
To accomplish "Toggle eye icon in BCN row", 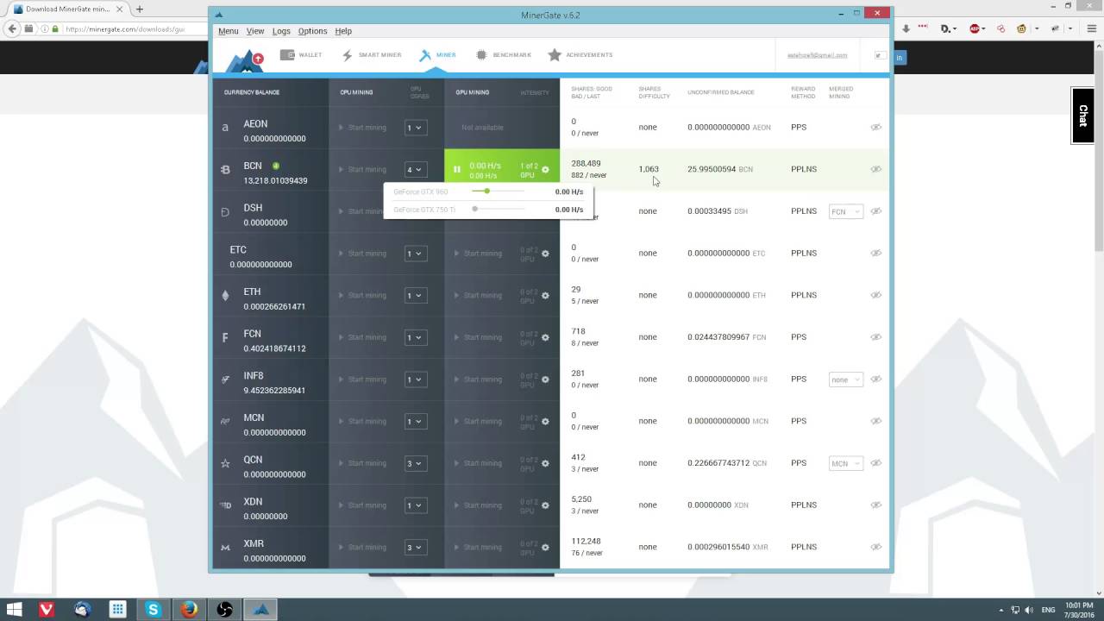I will (875, 169).
